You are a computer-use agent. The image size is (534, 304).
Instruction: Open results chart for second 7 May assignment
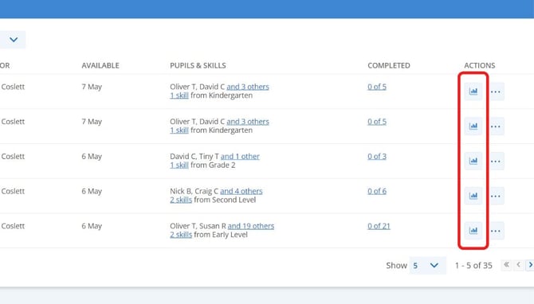coord(473,127)
